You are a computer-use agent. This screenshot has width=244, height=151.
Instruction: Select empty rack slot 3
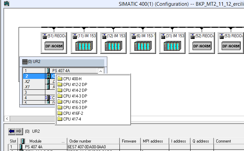39,92
